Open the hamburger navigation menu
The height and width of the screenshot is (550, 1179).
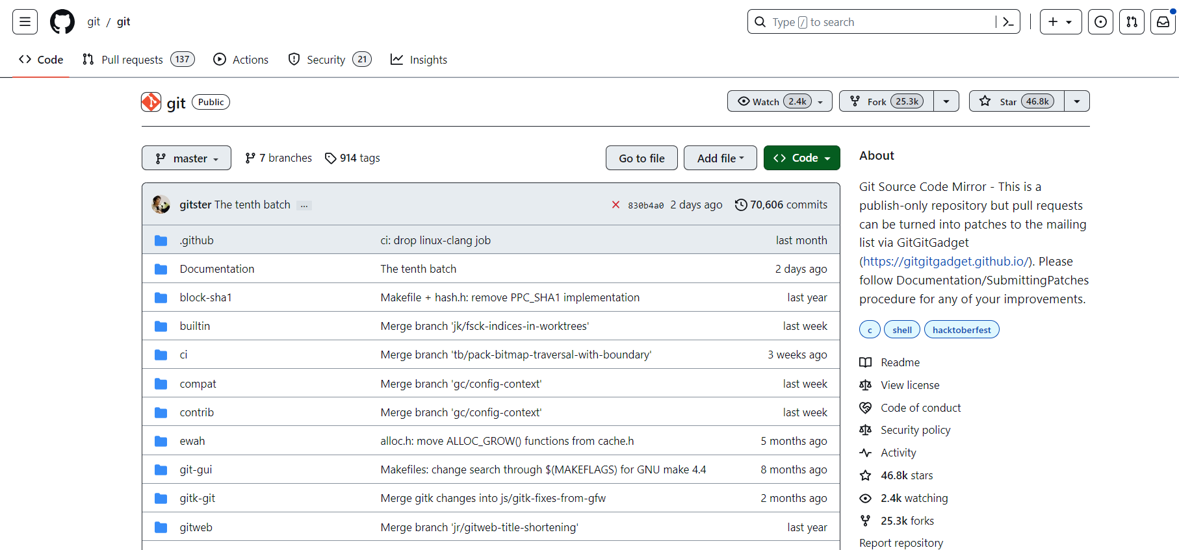[x=25, y=22]
